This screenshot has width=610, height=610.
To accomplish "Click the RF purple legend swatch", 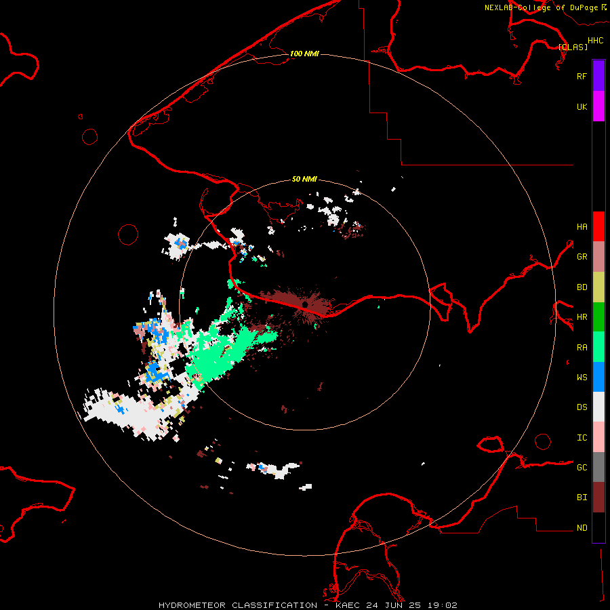I will pyautogui.click(x=598, y=76).
